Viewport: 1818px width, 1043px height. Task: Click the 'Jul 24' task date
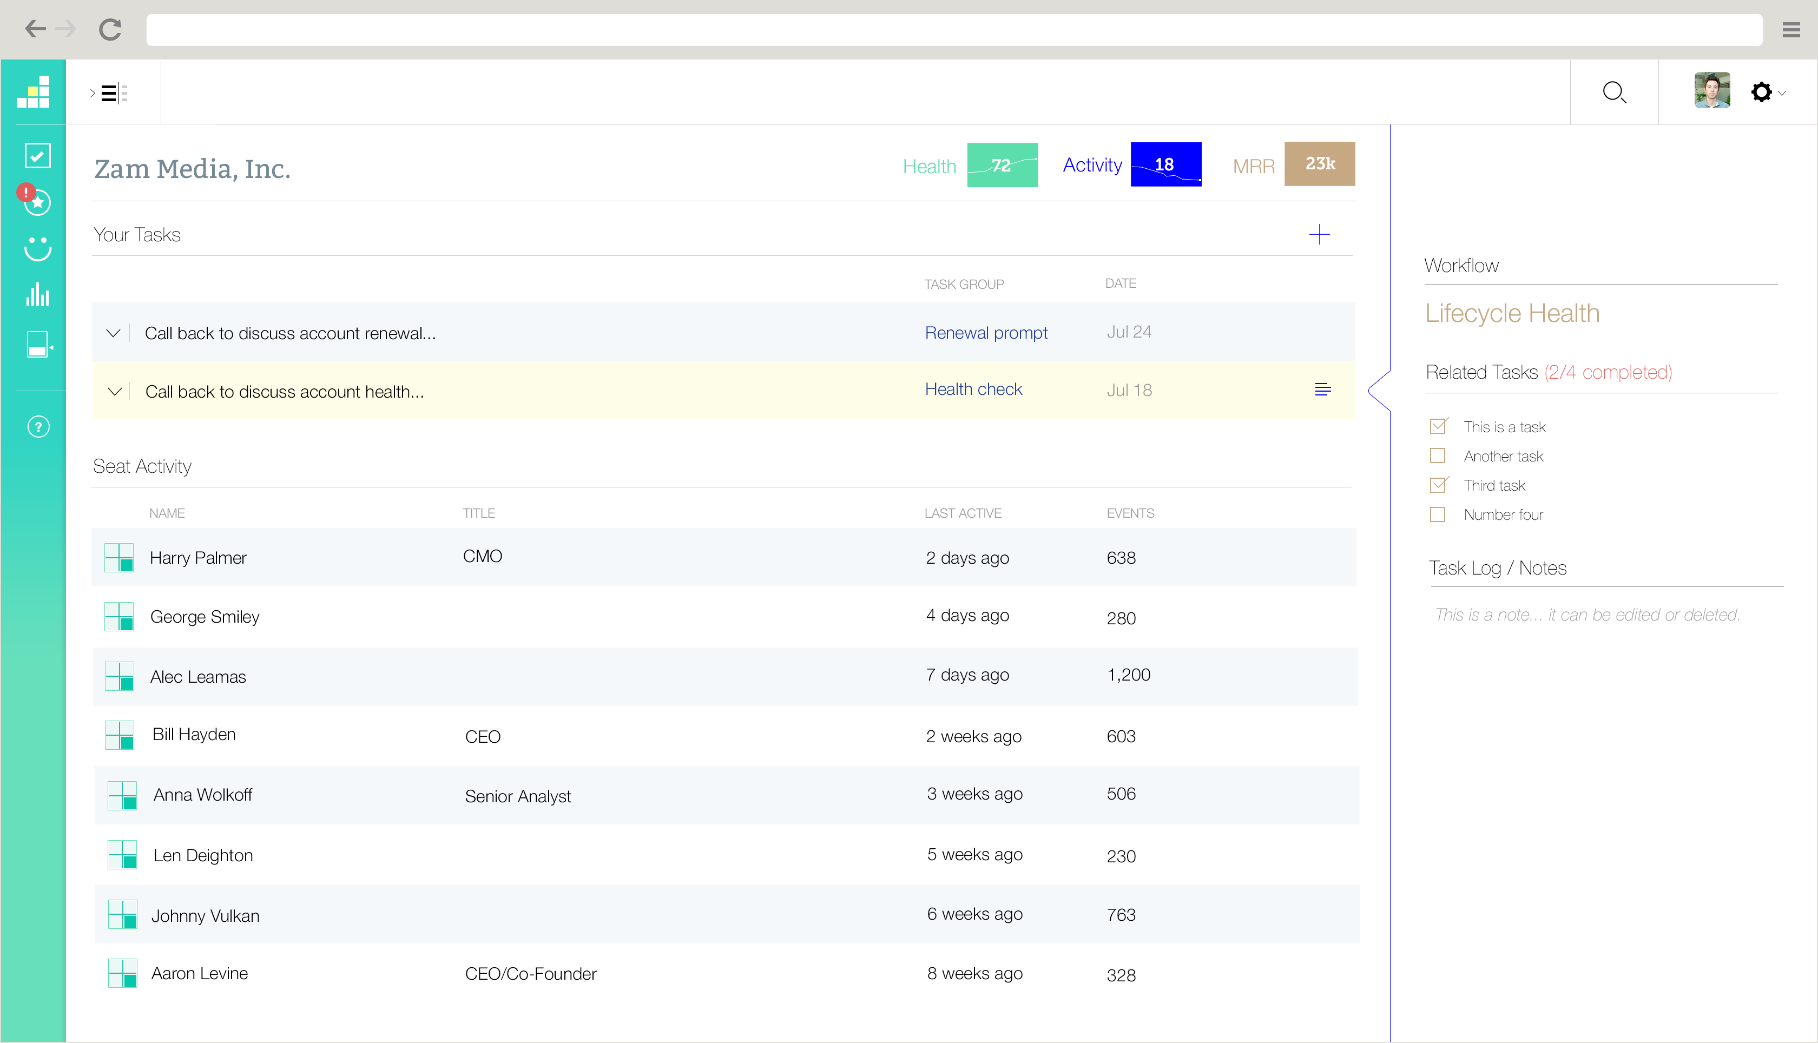pyautogui.click(x=1129, y=332)
